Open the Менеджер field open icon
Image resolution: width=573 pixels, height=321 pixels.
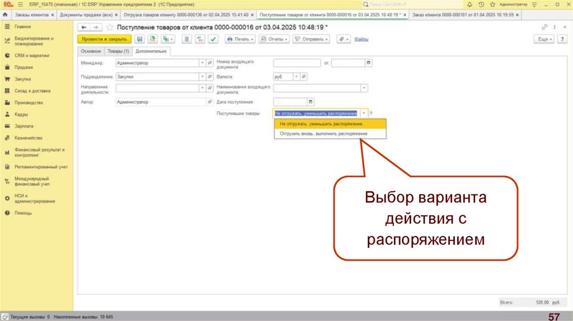pyautogui.click(x=210, y=63)
